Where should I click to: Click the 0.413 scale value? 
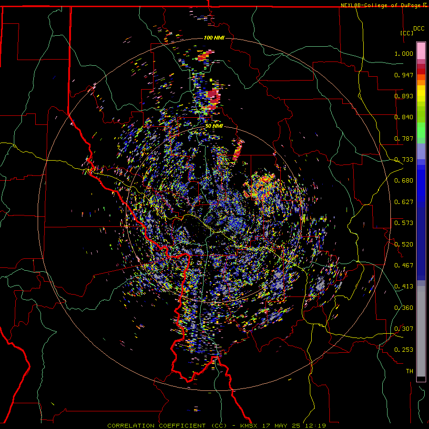coord(404,286)
